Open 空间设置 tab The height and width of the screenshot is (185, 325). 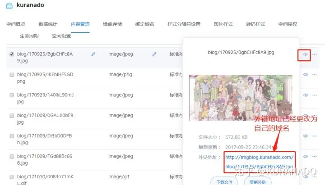61,36
